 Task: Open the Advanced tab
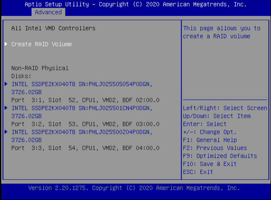pyautogui.click(x=48, y=12)
